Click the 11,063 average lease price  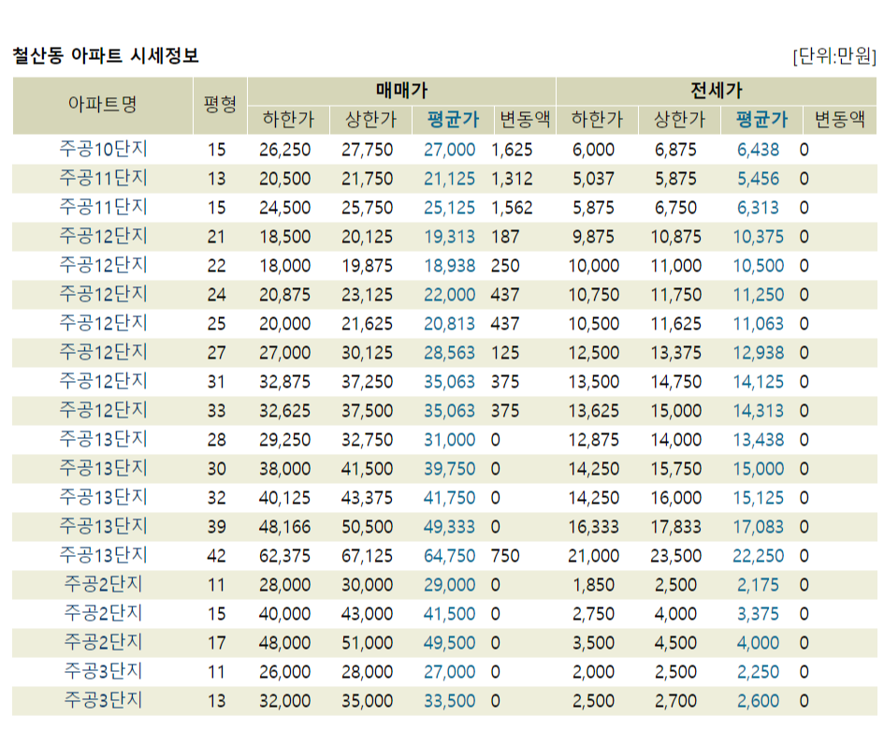coord(759,325)
